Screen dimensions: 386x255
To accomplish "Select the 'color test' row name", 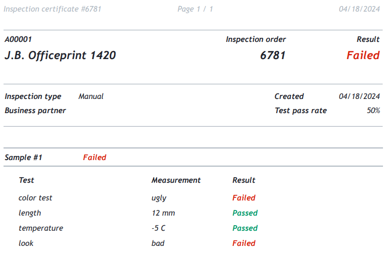I will tap(35, 198).
